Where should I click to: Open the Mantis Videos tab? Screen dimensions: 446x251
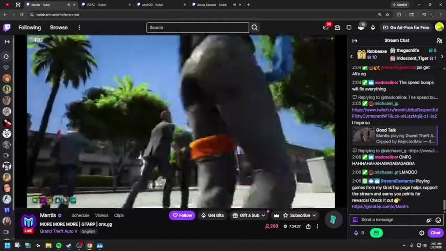(102, 215)
